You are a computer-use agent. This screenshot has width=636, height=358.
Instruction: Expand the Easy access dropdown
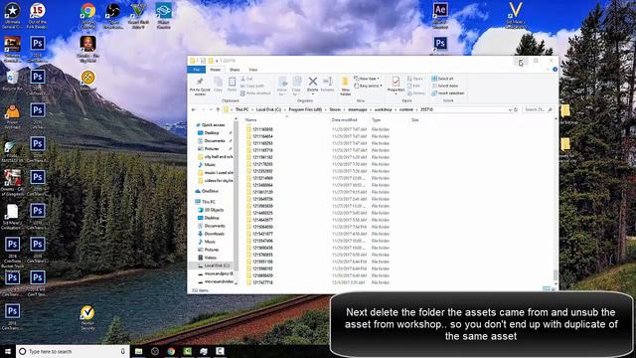[x=369, y=86]
